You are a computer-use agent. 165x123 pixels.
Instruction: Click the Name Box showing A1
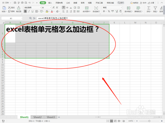click(x=12, y=18)
